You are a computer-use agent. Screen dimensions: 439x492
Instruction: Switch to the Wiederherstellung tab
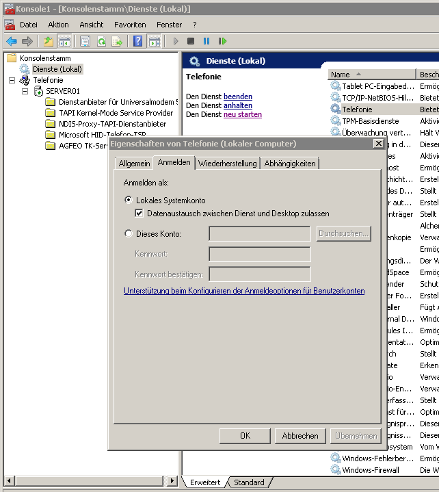click(227, 163)
